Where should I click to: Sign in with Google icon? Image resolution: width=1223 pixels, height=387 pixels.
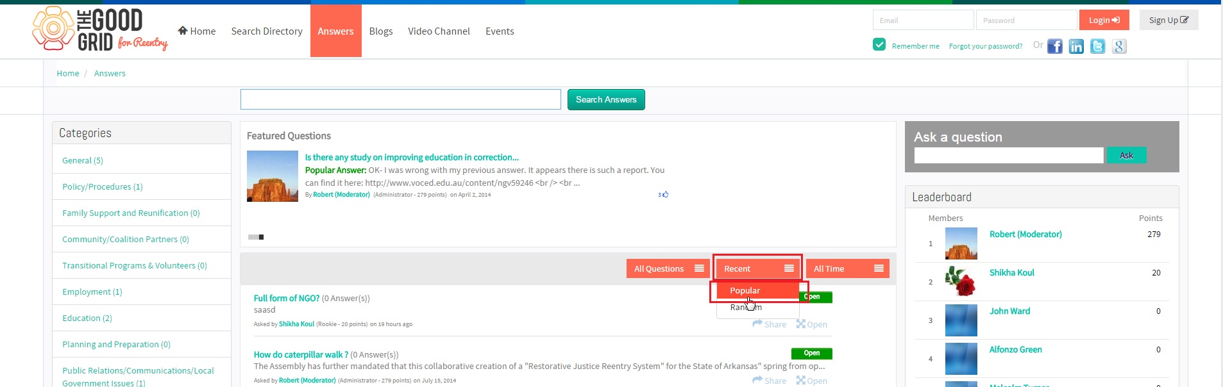coord(1119,46)
